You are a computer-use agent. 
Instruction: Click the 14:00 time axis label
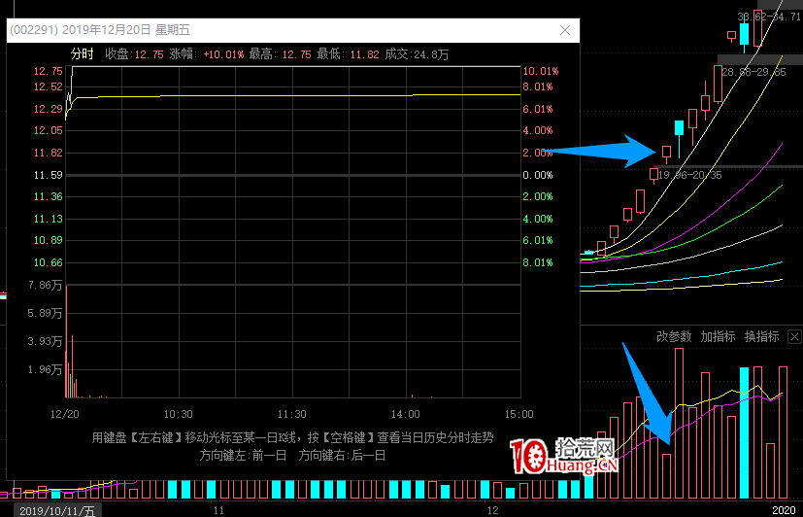click(x=406, y=414)
